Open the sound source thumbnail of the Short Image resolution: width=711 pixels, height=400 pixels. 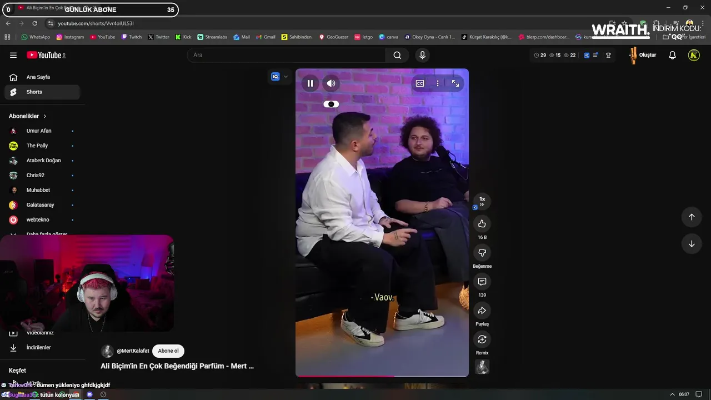482,367
